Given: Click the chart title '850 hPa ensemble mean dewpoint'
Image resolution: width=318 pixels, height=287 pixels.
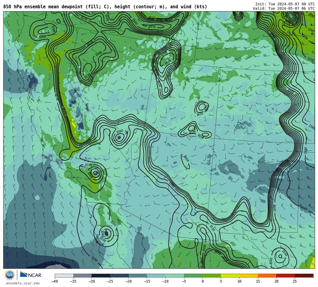Looking at the screenshot, I should (43, 7).
